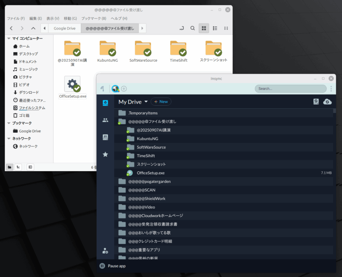Image resolution: width=342 pixels, height=277 pixels.
Task: Switch file manager to compact view
Action: (x=226, y=28)
